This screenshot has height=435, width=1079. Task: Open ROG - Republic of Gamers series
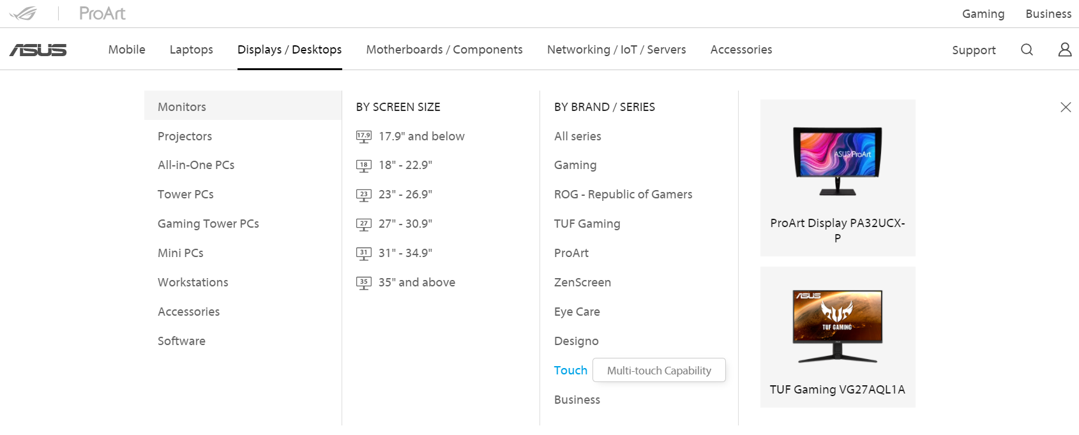[x=623, y=195]
